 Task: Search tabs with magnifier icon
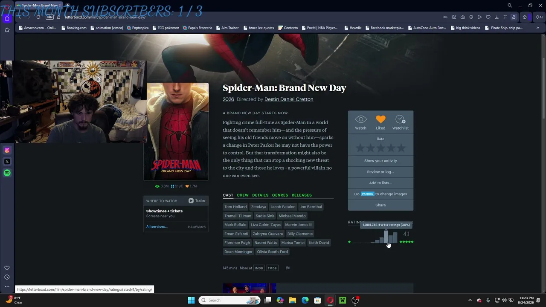510,6
